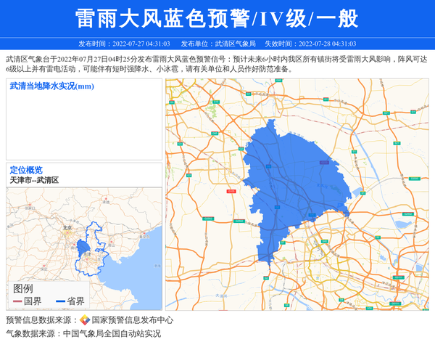Click the 国家预警信息发布中心 logo icon
Image resolution: width=435 pixels, height=342 pixels.
pyautogui.click(x=85, y=320)
